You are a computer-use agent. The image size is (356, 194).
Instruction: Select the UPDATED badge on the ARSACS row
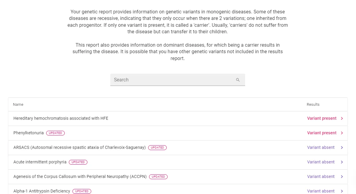pos(157,147)
